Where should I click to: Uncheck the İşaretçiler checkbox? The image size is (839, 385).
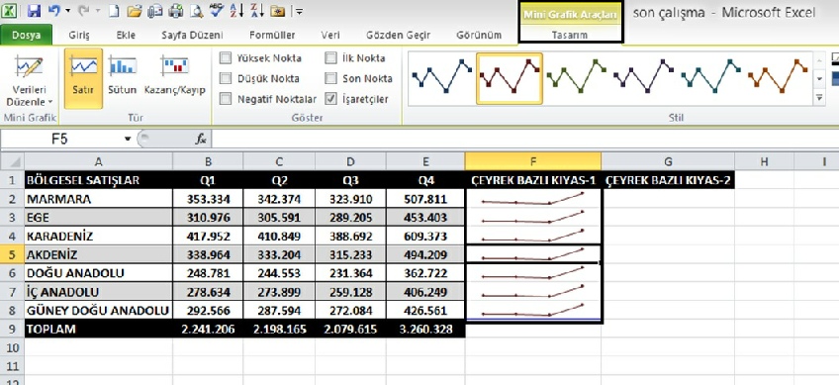[x=331, y=99]
